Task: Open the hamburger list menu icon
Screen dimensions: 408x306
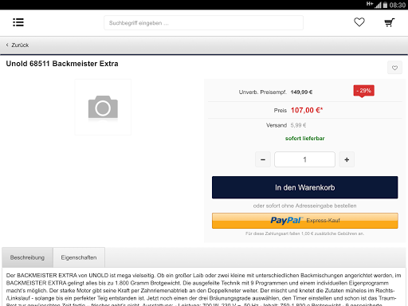Action: [18, 22]
